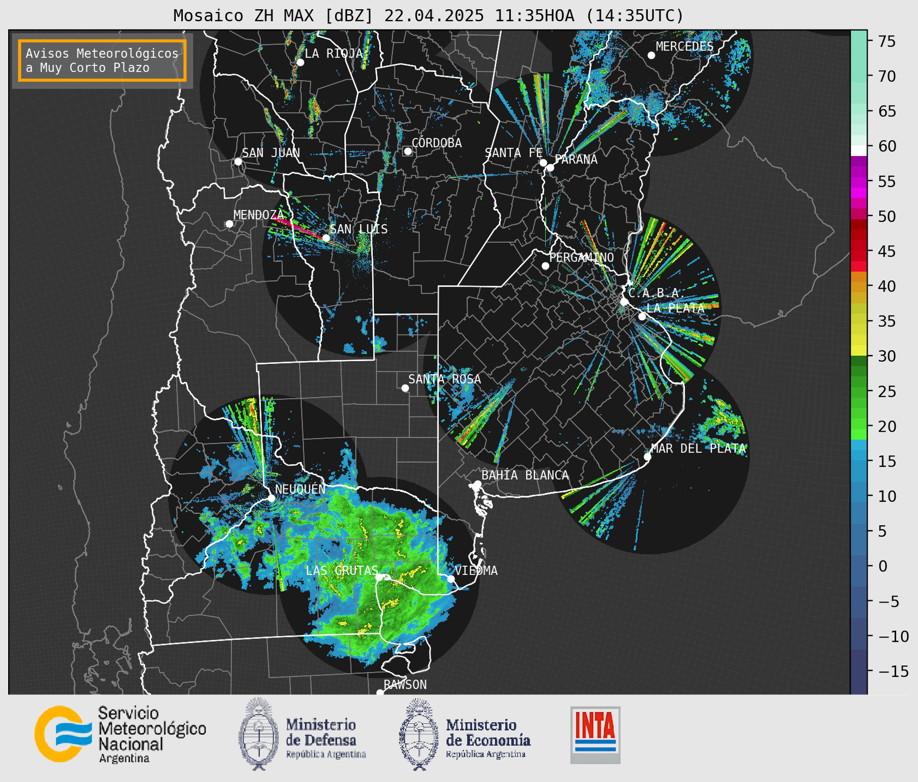This screenshot has width=918, height=782.
Task: Select the MENDOZA city marker
Action: pos(229,224)
